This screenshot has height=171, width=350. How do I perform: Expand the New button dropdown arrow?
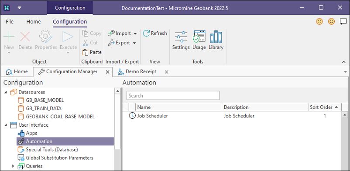[x=9, y=53]
